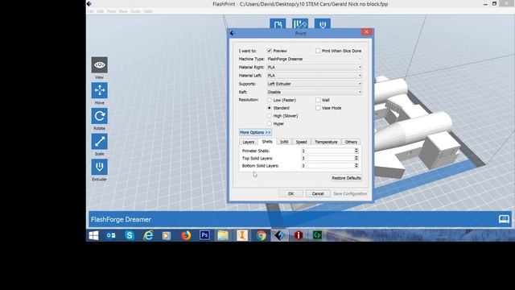Open the orange hourglass taskbar app
This screenshot has width=515, height=290.
[x=242, y=235]
